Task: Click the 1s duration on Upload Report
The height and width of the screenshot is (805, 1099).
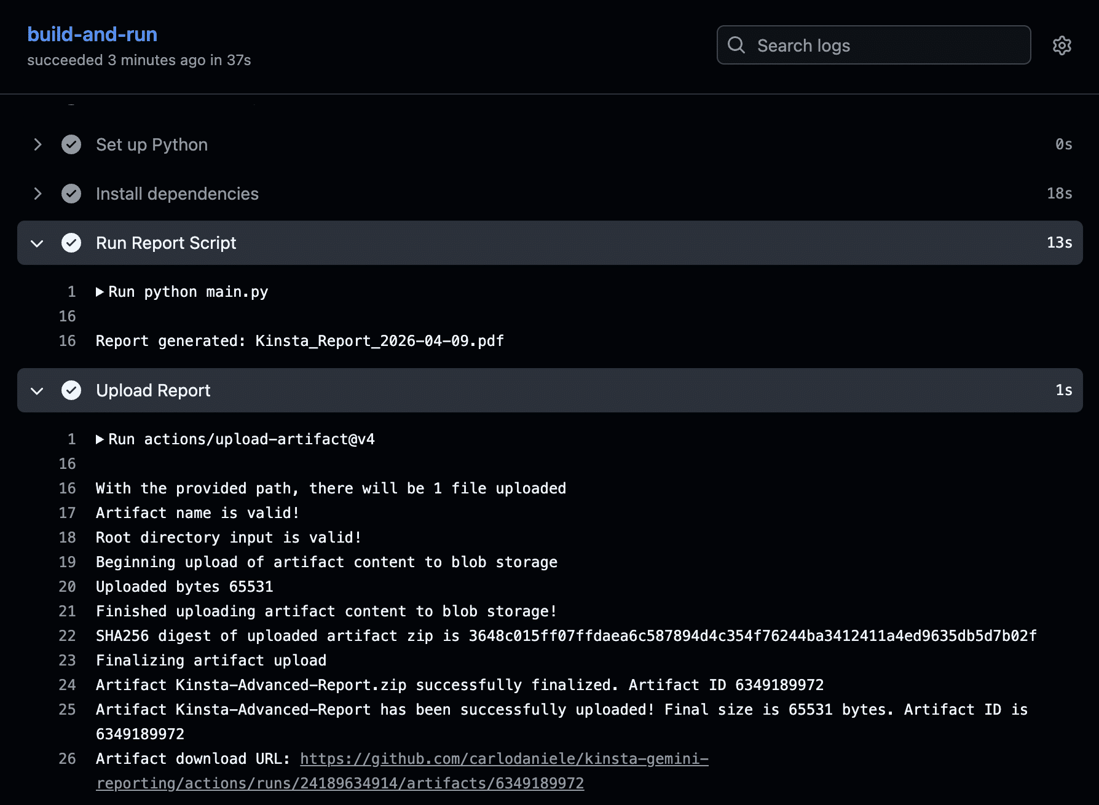Action: pyautogui.click(x=1063, y=390)
